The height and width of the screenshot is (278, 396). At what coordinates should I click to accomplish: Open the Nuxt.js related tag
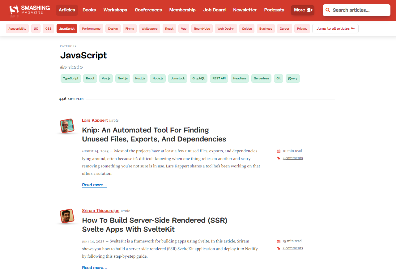click(x=140, y=78)
